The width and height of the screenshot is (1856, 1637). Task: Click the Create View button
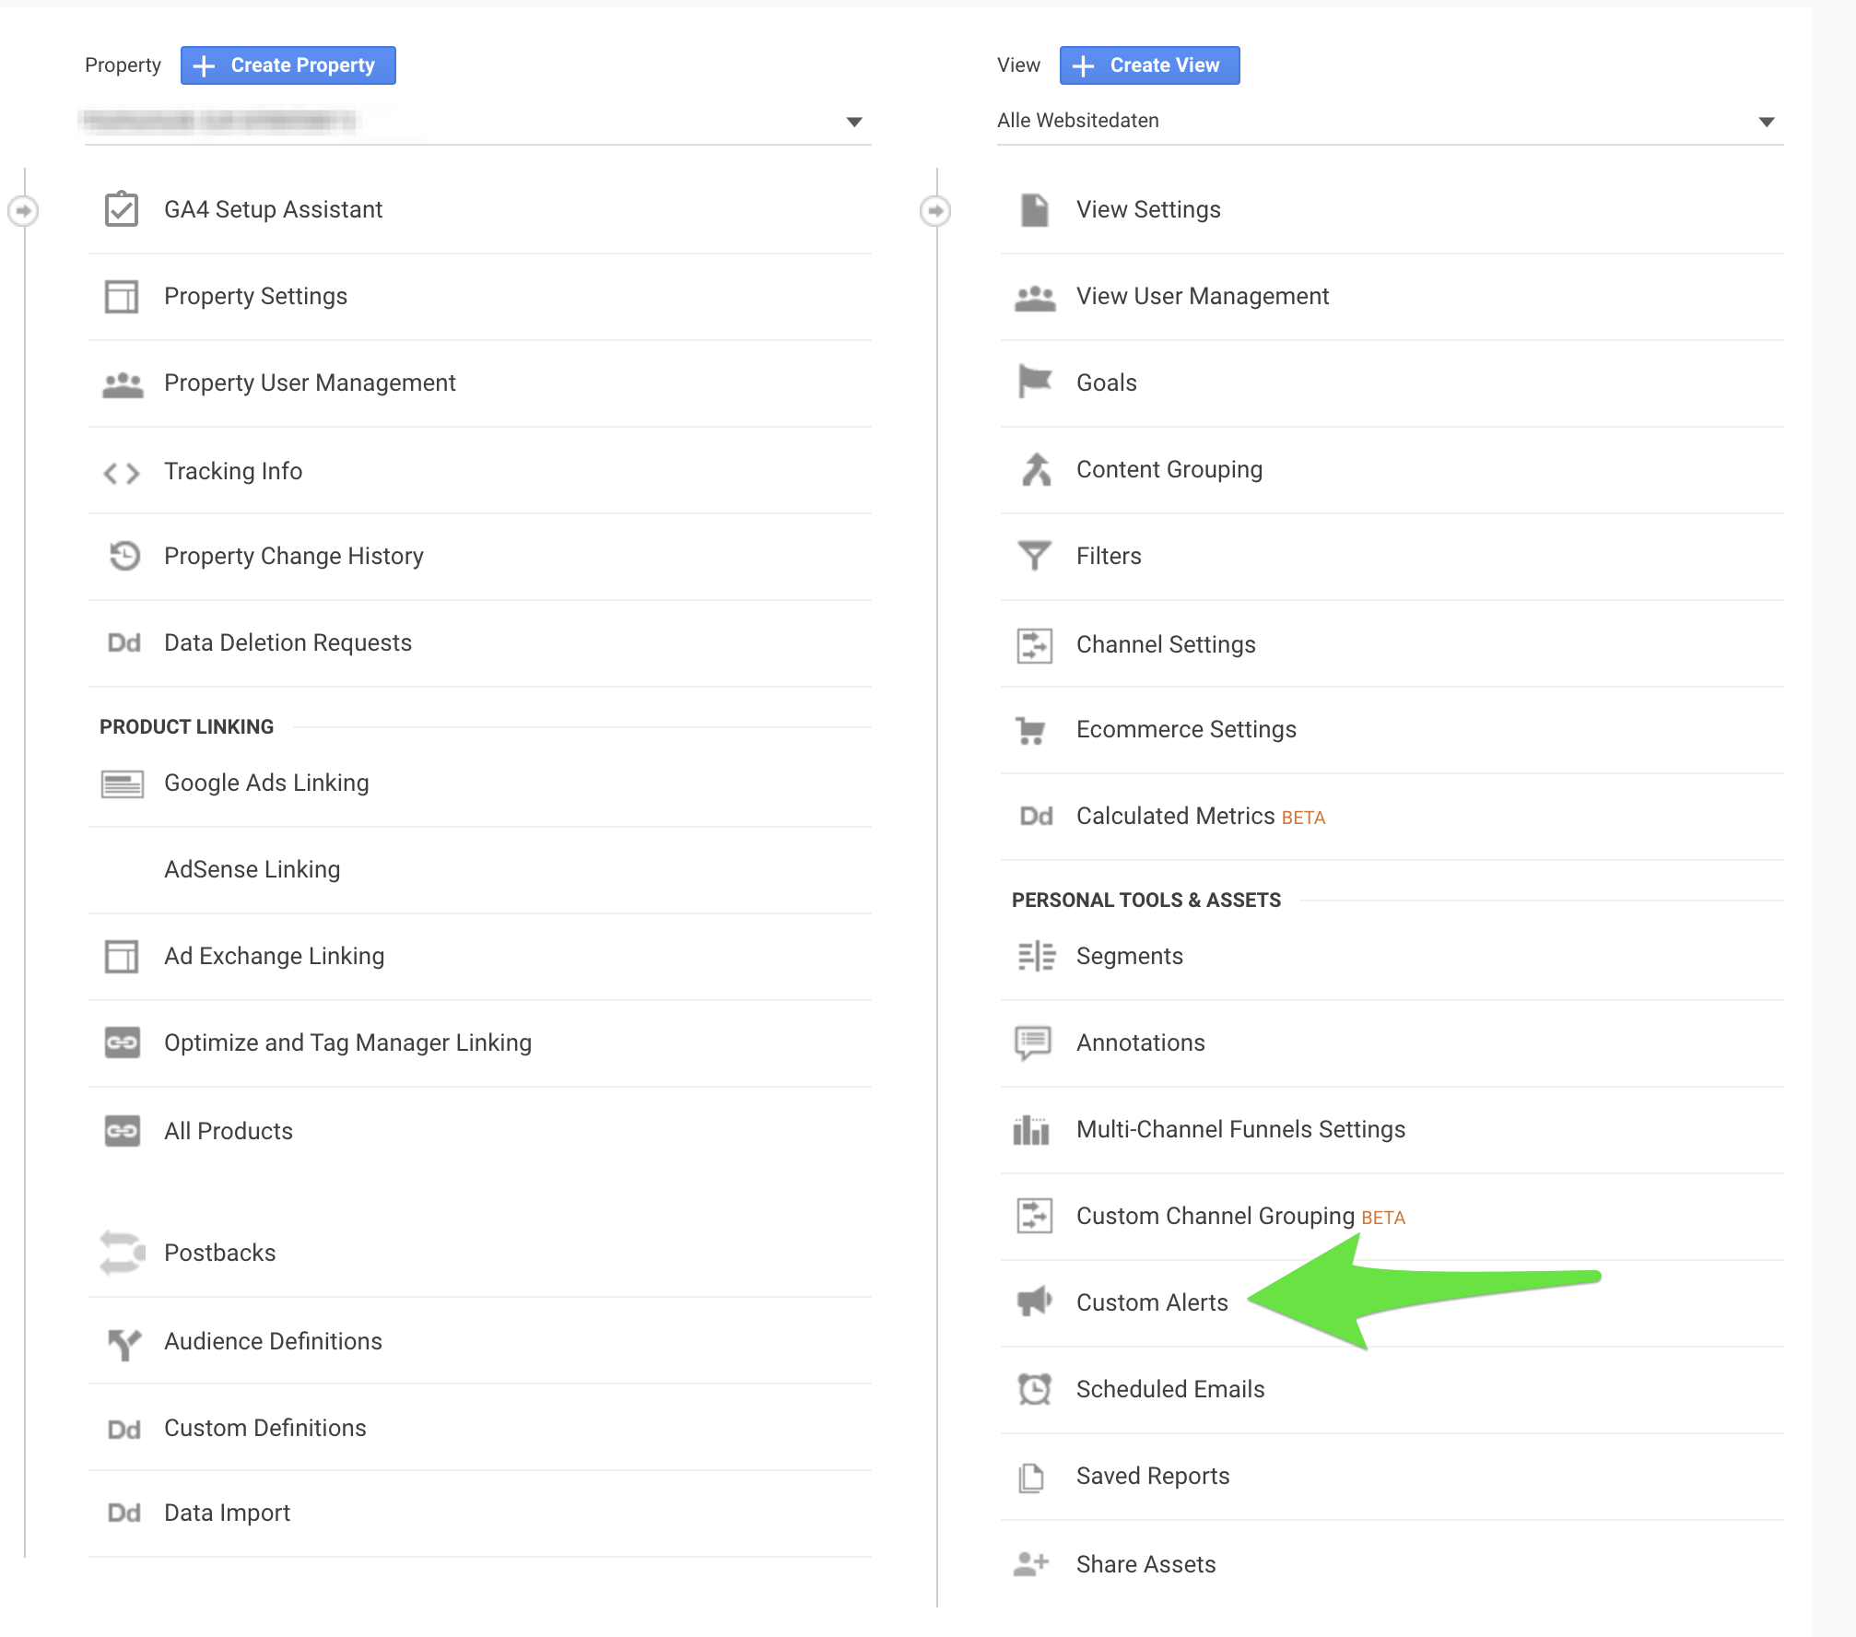[1149, 65]
